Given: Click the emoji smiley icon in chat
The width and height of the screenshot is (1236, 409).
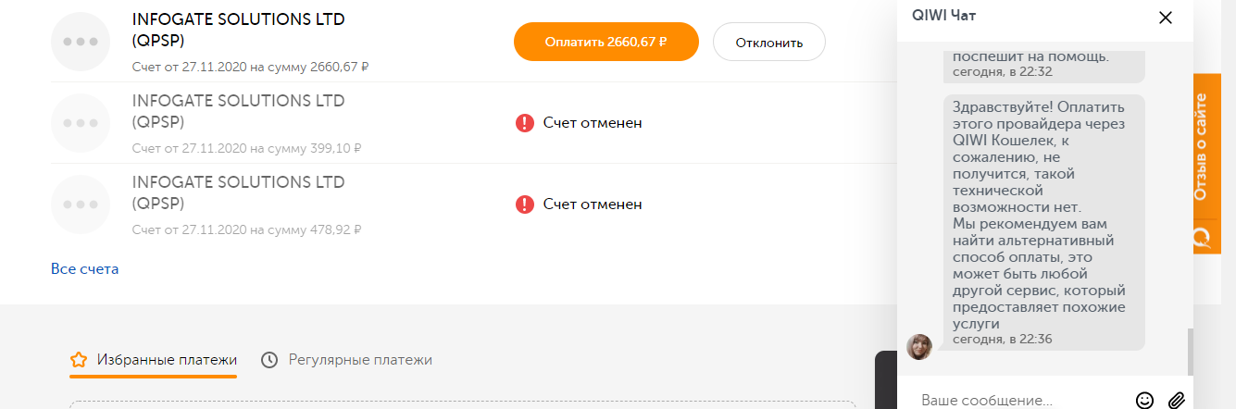Looking at the screenshot, I should (x=1144, y=401).
